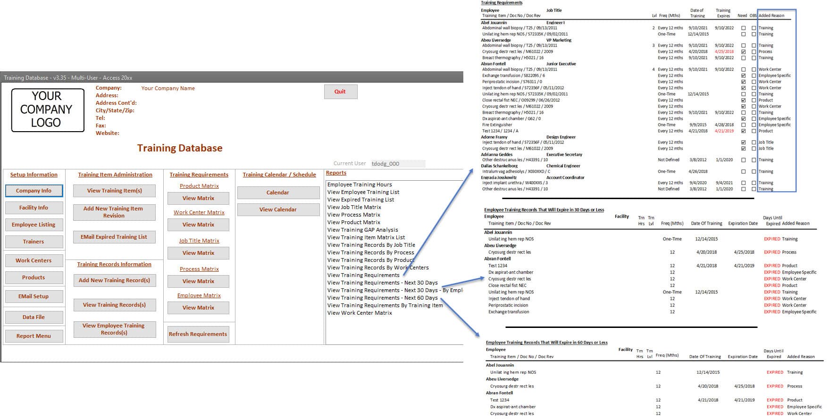The width and height of the screenshot is (829, 419).
Task: Open View Employee Training Records(s)
Action: click(x=115, y=329)
